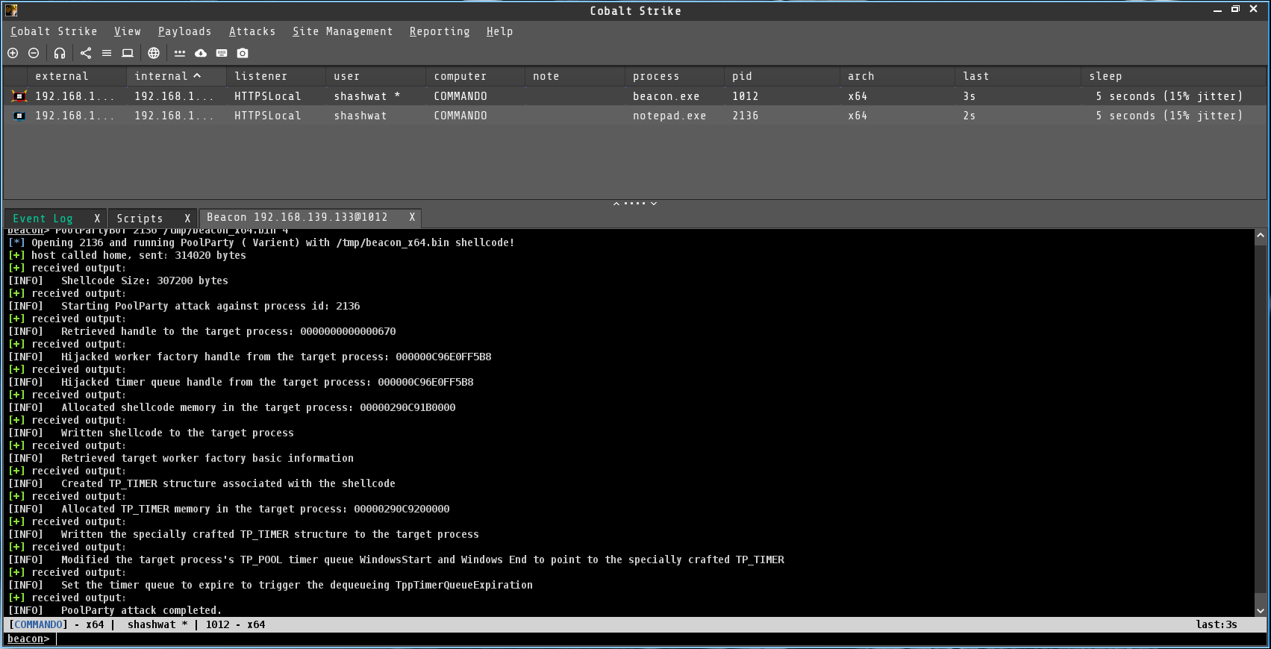This screenshot has width=1271, height=649.
Task: Sort sessions by computer column
Action: [475, 76]
